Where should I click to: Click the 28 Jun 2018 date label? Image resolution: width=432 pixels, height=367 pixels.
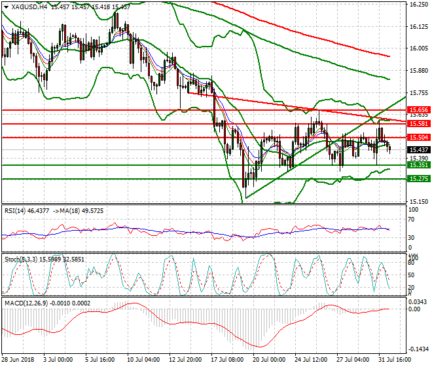click(18, 360)
